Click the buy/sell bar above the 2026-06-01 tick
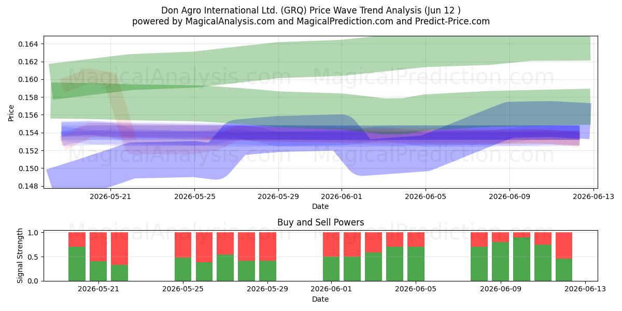The height and width of the screenshot is (311, 622). pos(331,257)
